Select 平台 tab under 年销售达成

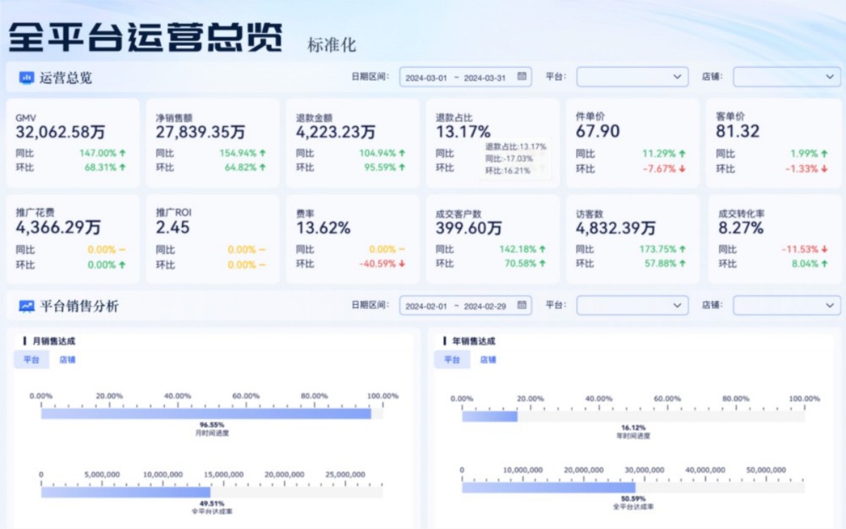pyautogui.click(x=451, y=360)
